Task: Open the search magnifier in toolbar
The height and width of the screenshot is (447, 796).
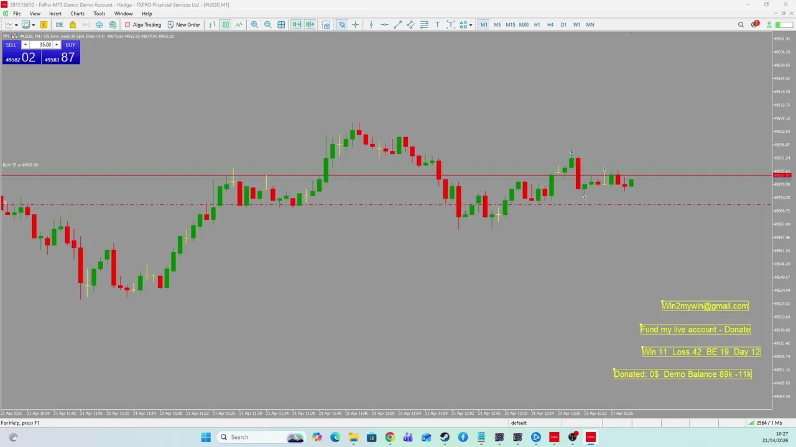Action: [x=741, y=25]
